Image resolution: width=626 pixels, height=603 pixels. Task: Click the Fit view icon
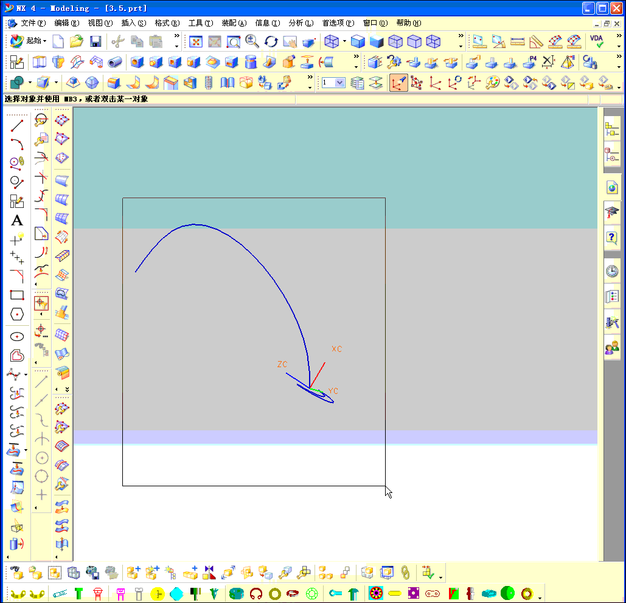(196, 41)
